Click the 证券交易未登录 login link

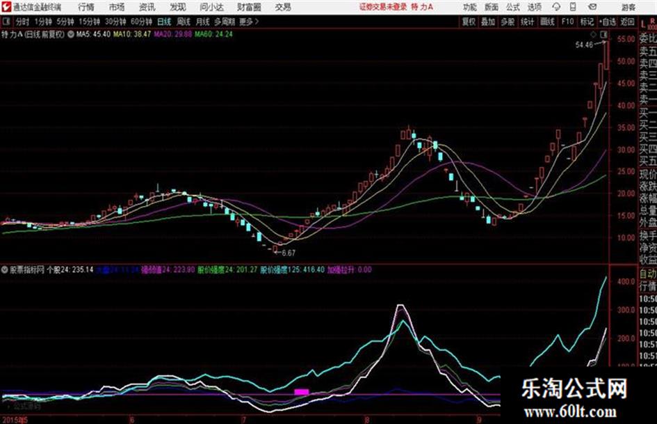[x=383, y=7]
